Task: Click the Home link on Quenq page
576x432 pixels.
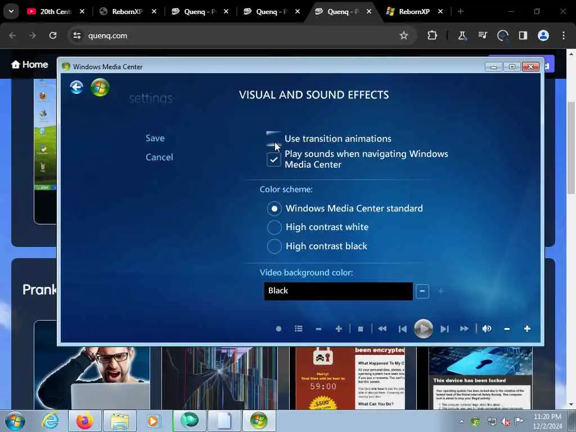Action: [x=30, y=65]
